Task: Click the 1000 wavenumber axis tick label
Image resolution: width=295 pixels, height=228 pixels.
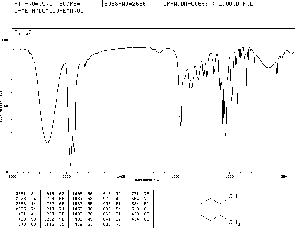Action: [229, 176]
